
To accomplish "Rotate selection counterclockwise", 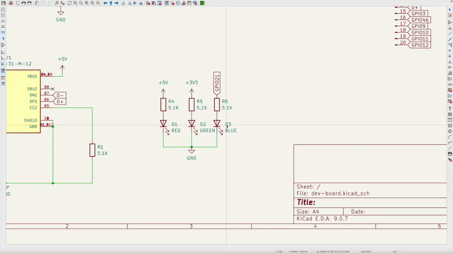I will [124, 3].
